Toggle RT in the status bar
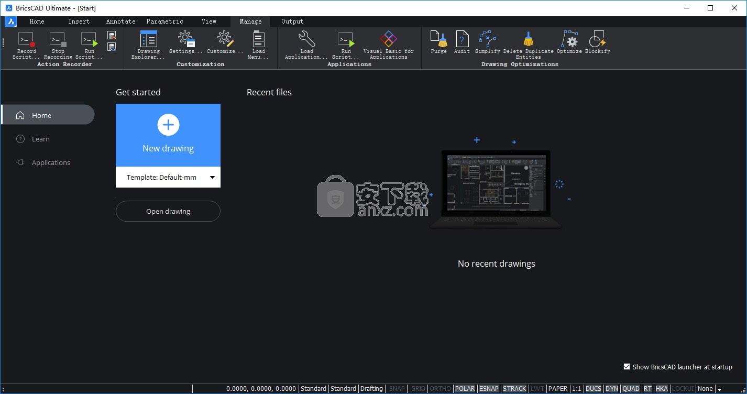 [648, 389]
